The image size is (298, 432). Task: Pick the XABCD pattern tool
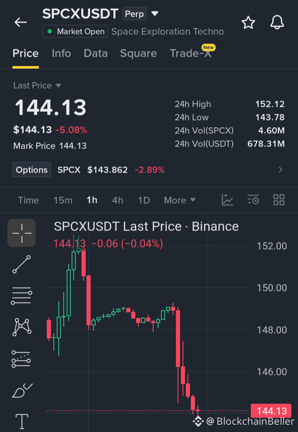[x=22, y=327]
